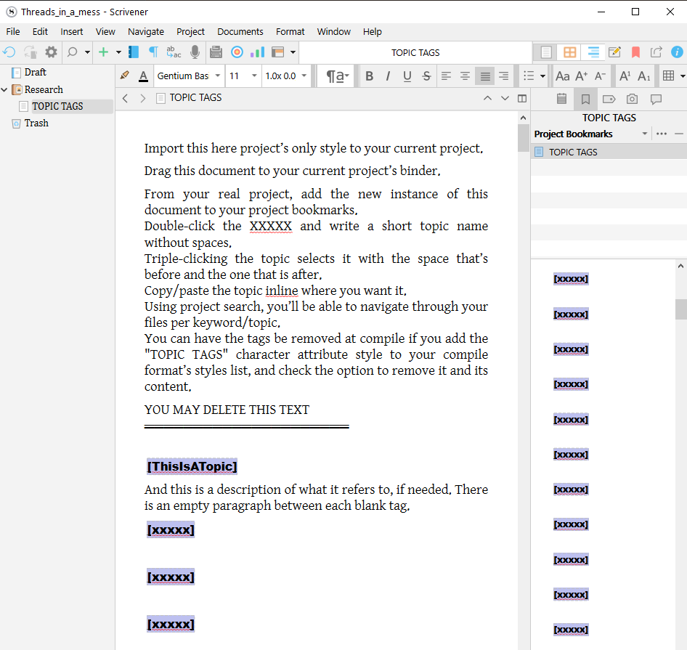Switch to Outliner view mode

pos(593,52)
